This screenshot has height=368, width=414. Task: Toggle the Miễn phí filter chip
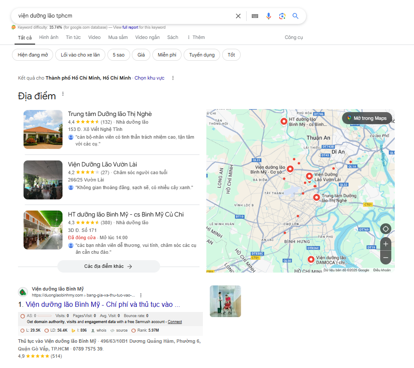point(167,55)
